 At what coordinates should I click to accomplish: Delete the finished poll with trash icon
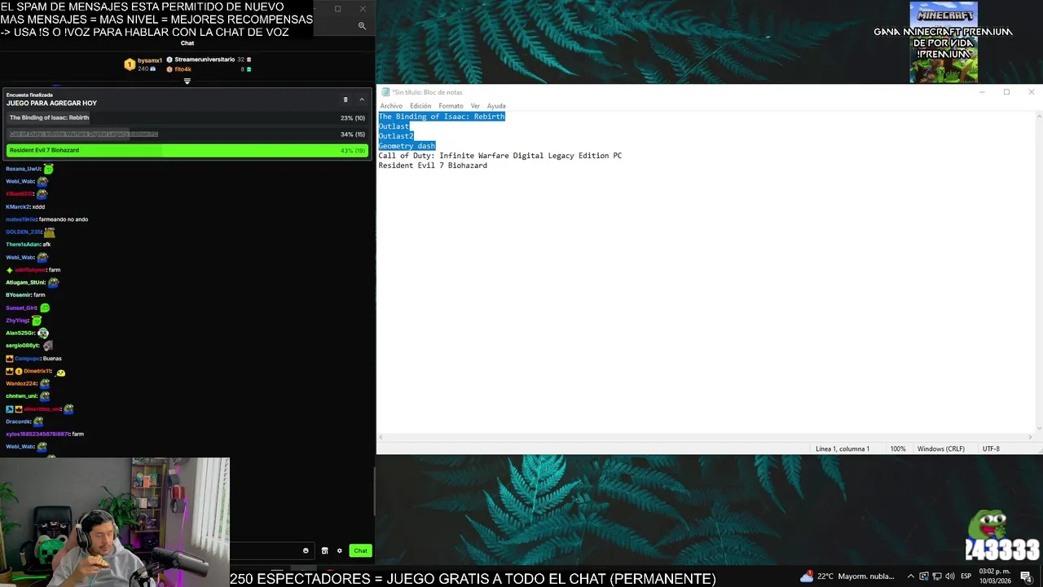pos(345,99)
